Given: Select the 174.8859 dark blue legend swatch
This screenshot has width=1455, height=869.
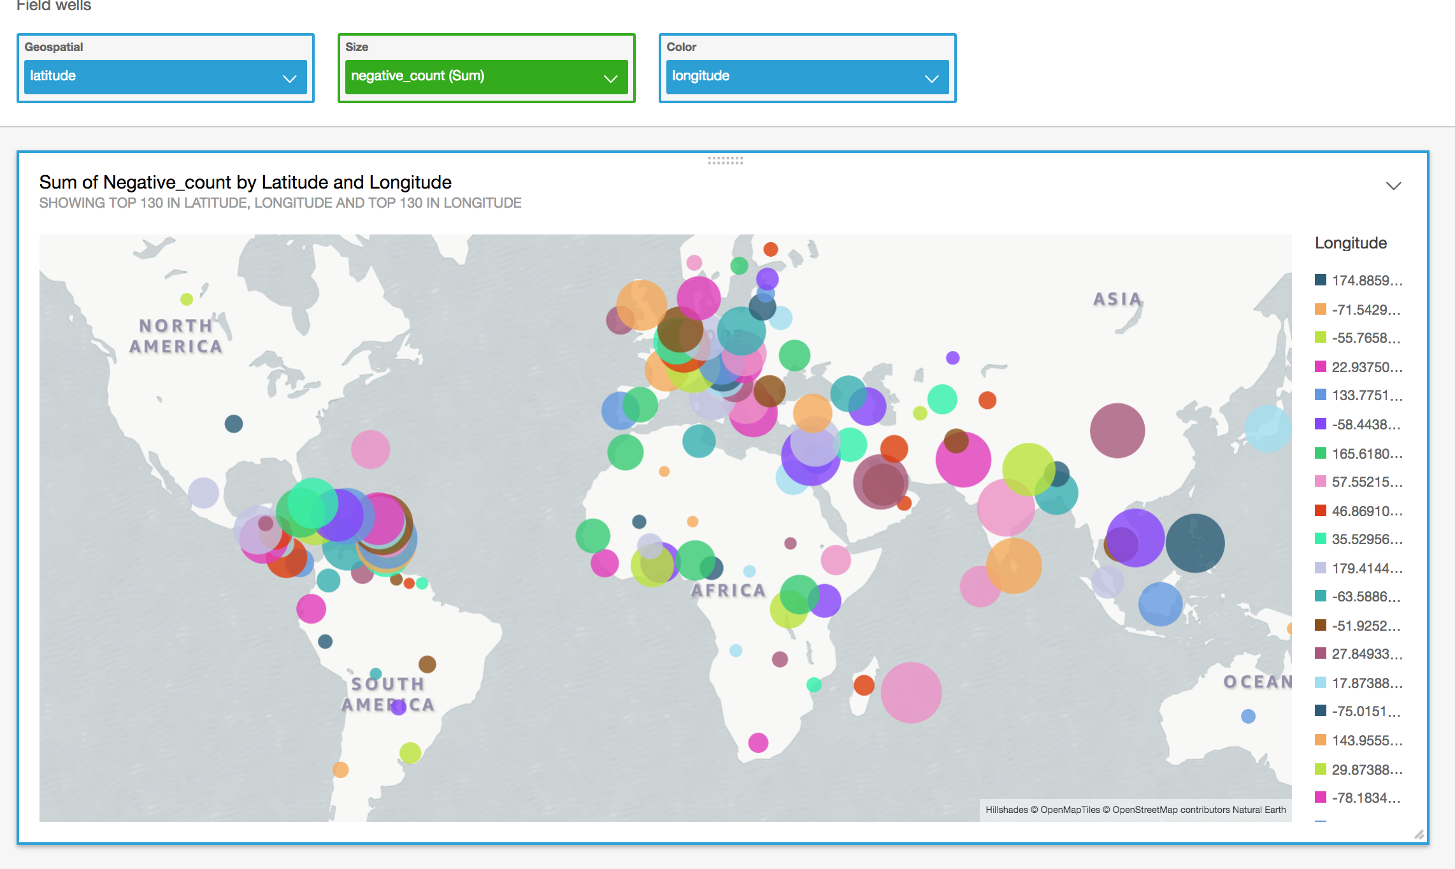Looking at the screenshot, I should (1321, 280).
